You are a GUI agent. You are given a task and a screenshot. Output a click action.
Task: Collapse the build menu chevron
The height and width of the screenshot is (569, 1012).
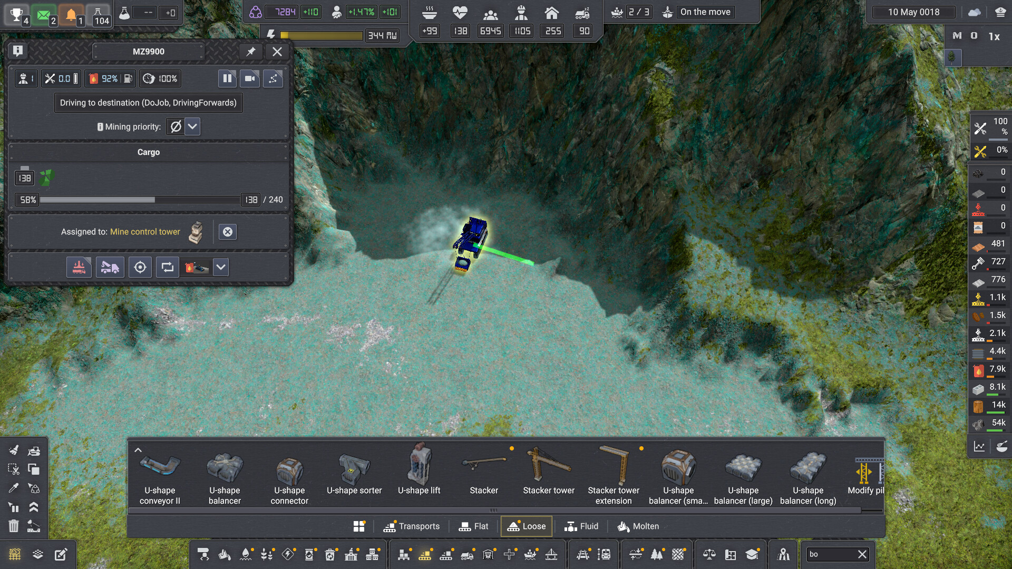click(138, 450)
